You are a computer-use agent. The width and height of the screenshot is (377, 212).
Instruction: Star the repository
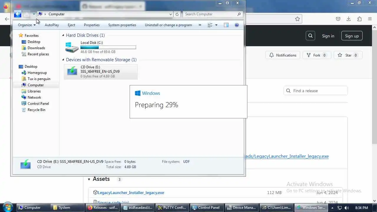(x=348, y=55)
